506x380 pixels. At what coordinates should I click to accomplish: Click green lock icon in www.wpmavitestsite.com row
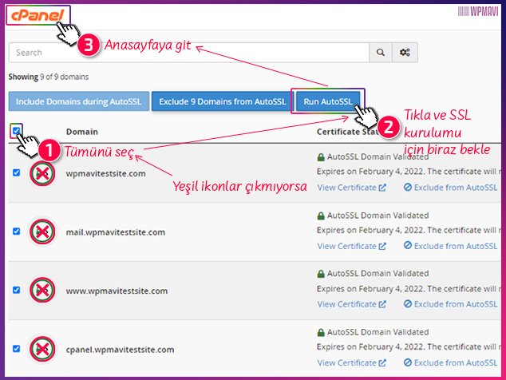tap(321, 274)
